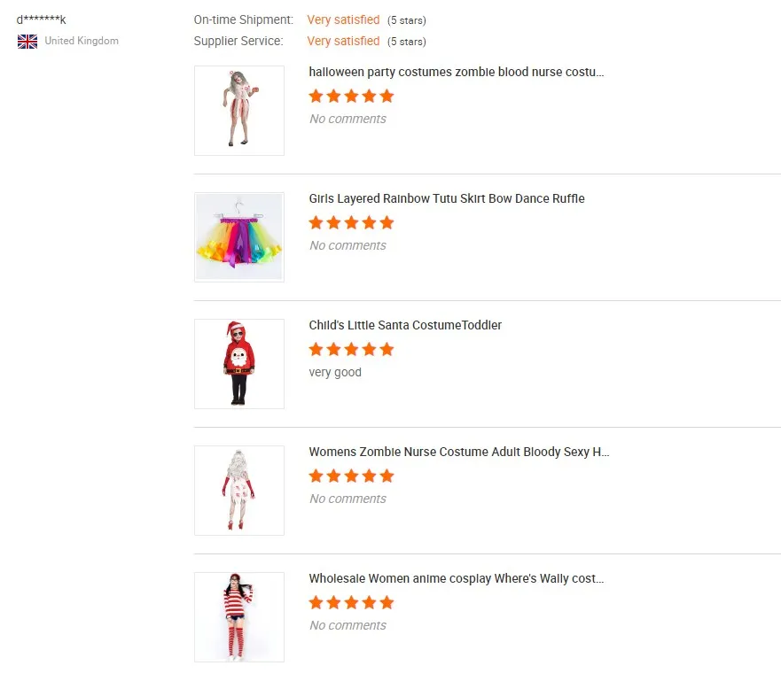Open the Where's Wally costume thumbnail
The height and width of the screenshot is (681, 781).
tap(238, 617)
